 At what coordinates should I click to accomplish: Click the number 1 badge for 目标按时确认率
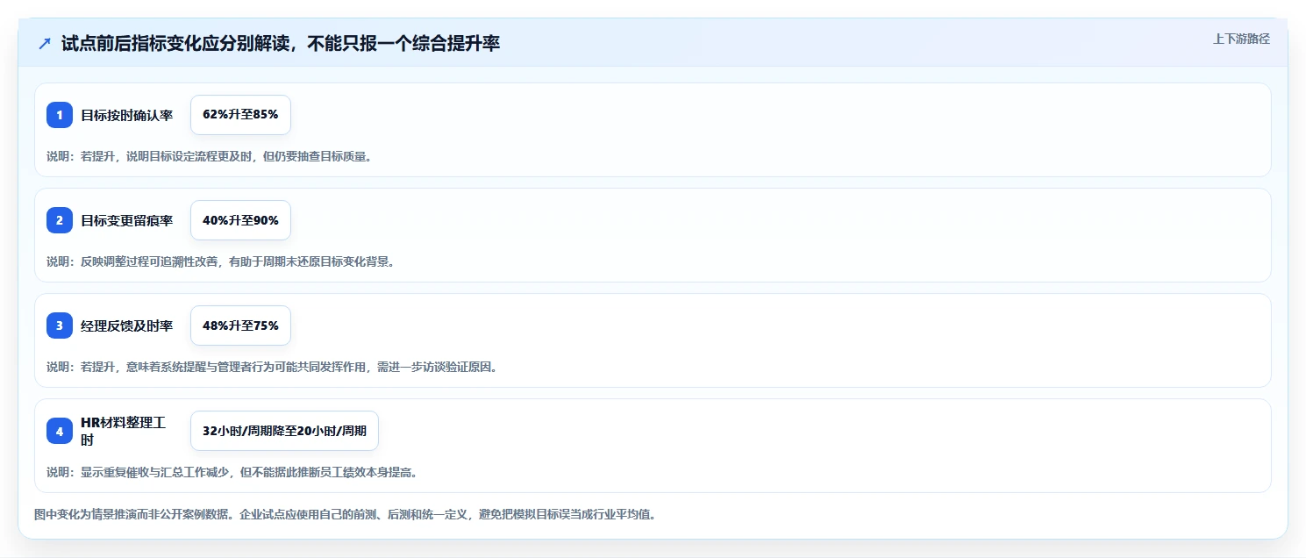coord(60,115)
